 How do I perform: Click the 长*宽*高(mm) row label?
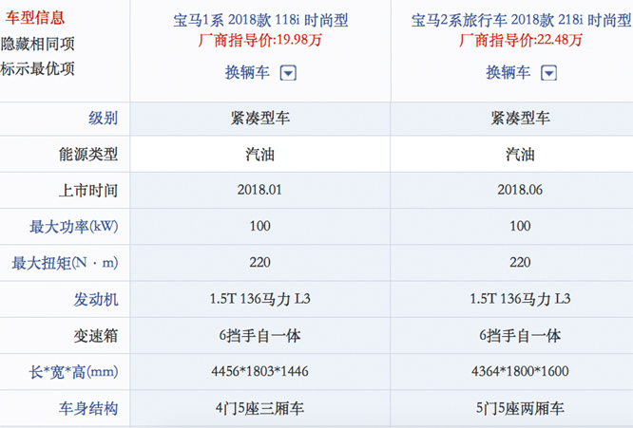(x=73, y=372)
